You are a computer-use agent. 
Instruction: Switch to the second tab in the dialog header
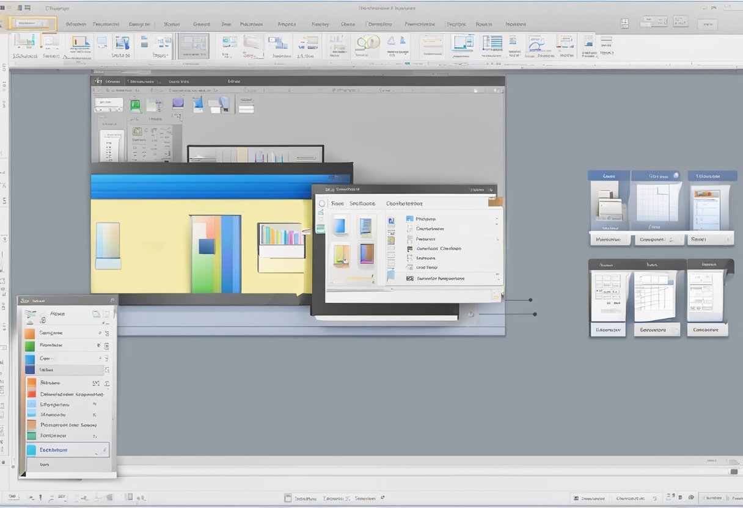coord(362,203)
